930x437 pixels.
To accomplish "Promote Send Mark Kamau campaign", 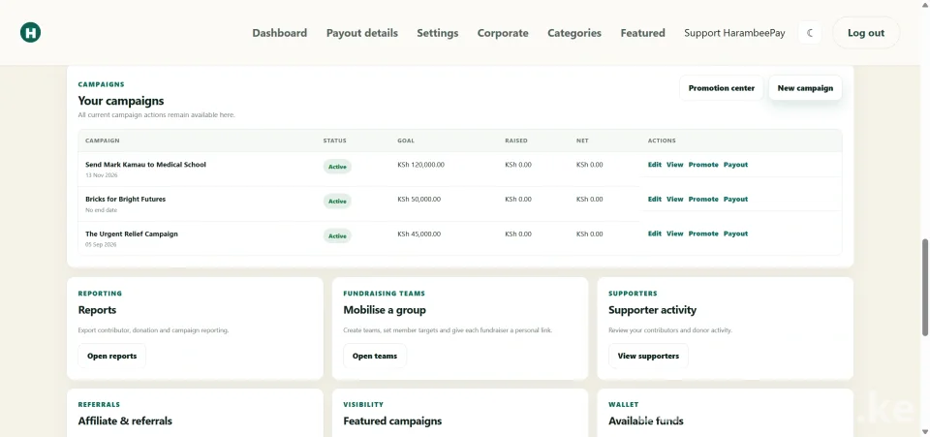I will coord(703,165).
